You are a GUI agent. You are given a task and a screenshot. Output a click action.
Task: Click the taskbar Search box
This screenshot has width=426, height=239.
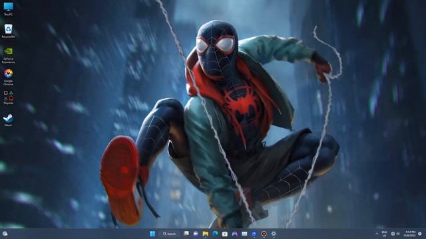tap(170, 234)
